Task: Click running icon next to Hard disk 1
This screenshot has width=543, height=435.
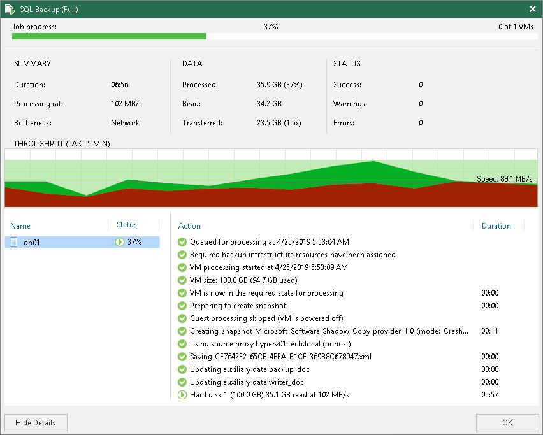Action: 182,395
